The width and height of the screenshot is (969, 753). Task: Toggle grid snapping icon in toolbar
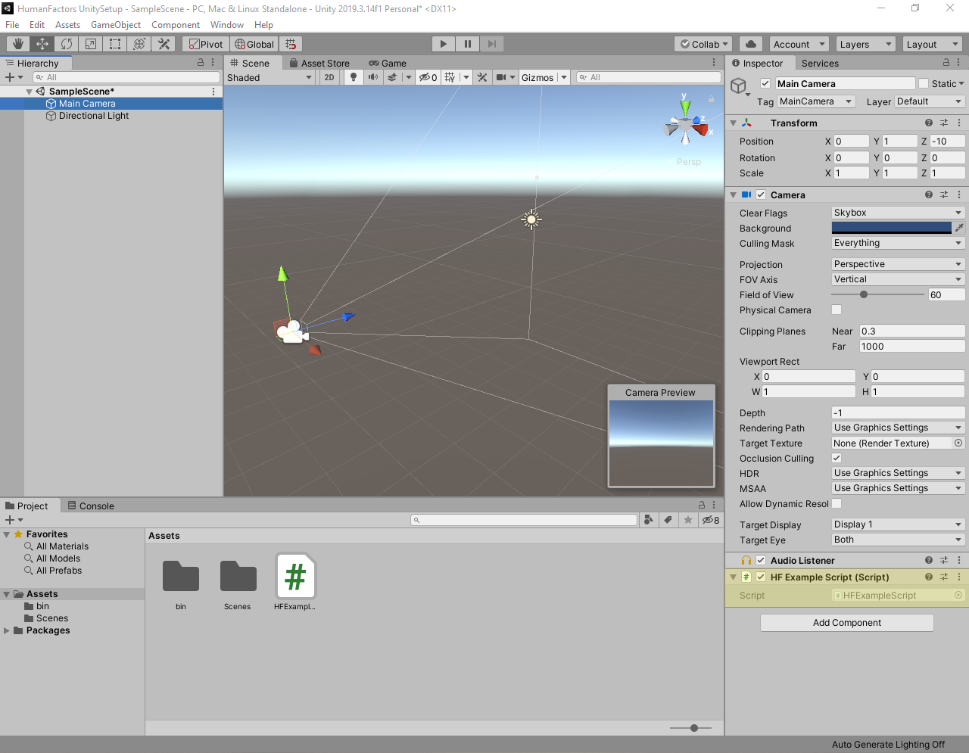click(291, 44)
